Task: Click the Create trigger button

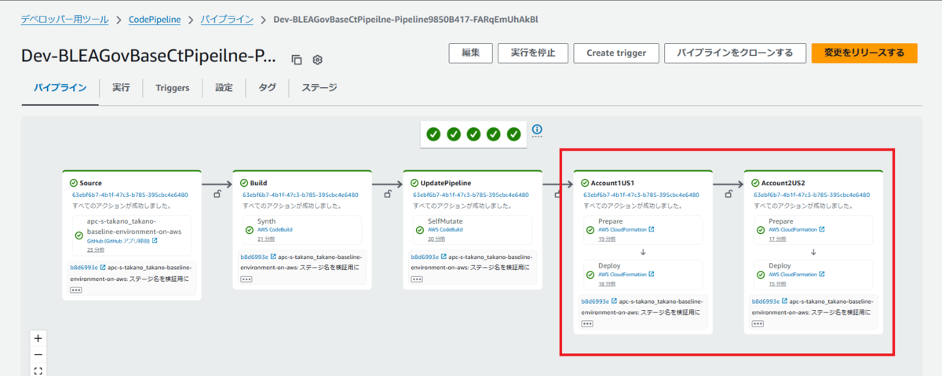Action: [x=616, y=53]
